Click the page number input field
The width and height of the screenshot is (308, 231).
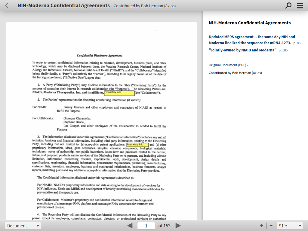coord(146,226)
